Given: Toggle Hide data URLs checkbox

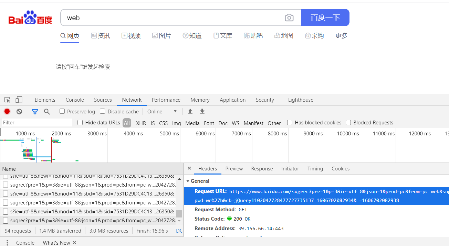Looking at the screenshot, I should click(80, 123).
